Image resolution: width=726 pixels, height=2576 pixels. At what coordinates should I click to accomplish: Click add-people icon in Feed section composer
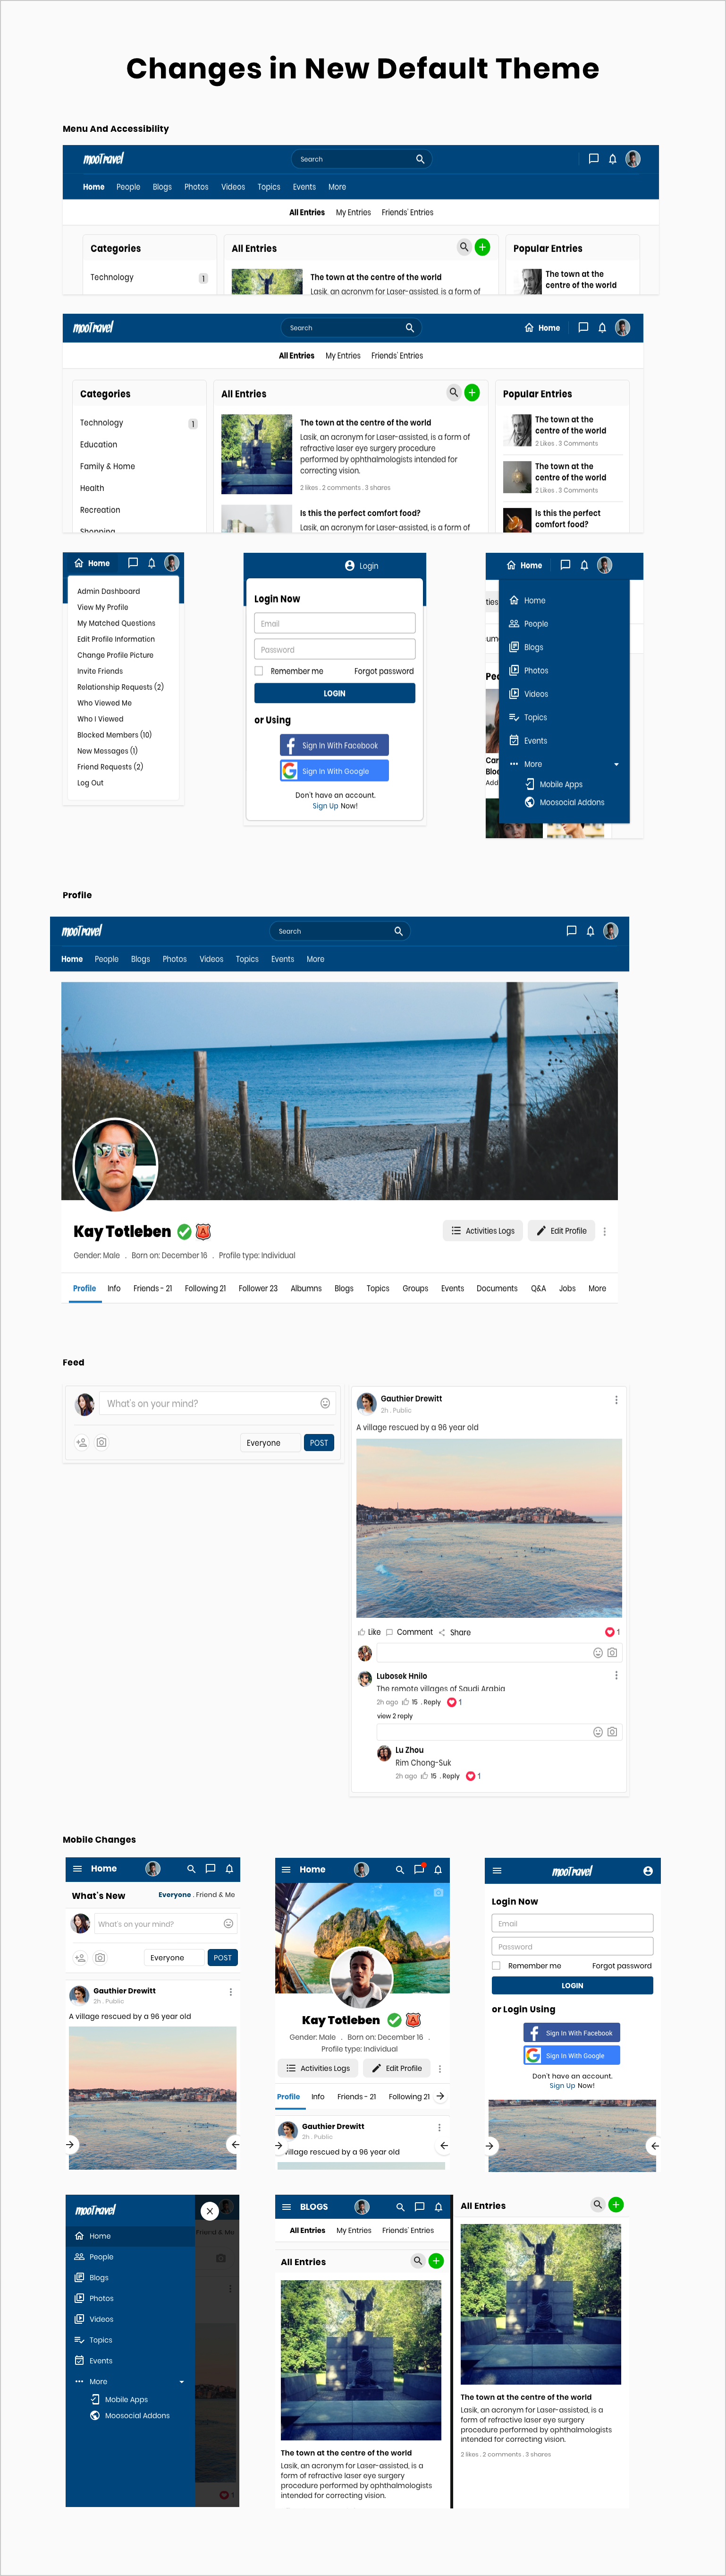82,1442
